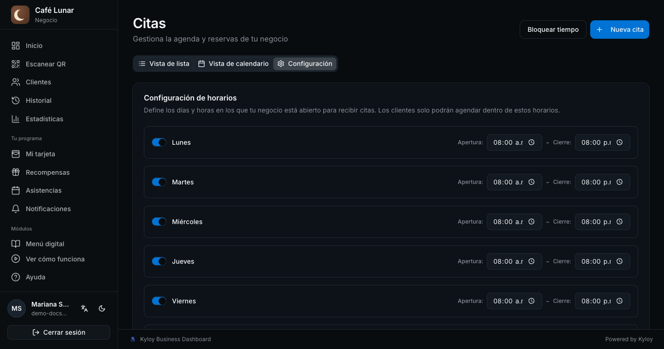The image size is (664, 349).
Task: Open Historial in the sidebar
Action: 59,101
